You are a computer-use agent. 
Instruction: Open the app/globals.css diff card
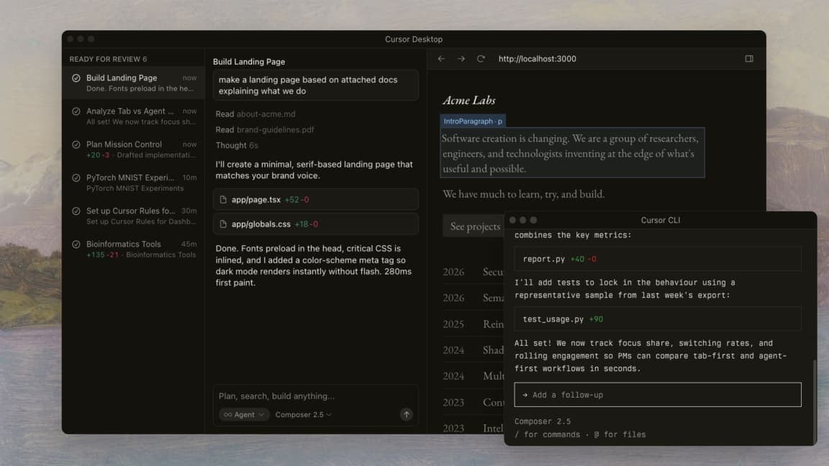[x=316, y=224]
